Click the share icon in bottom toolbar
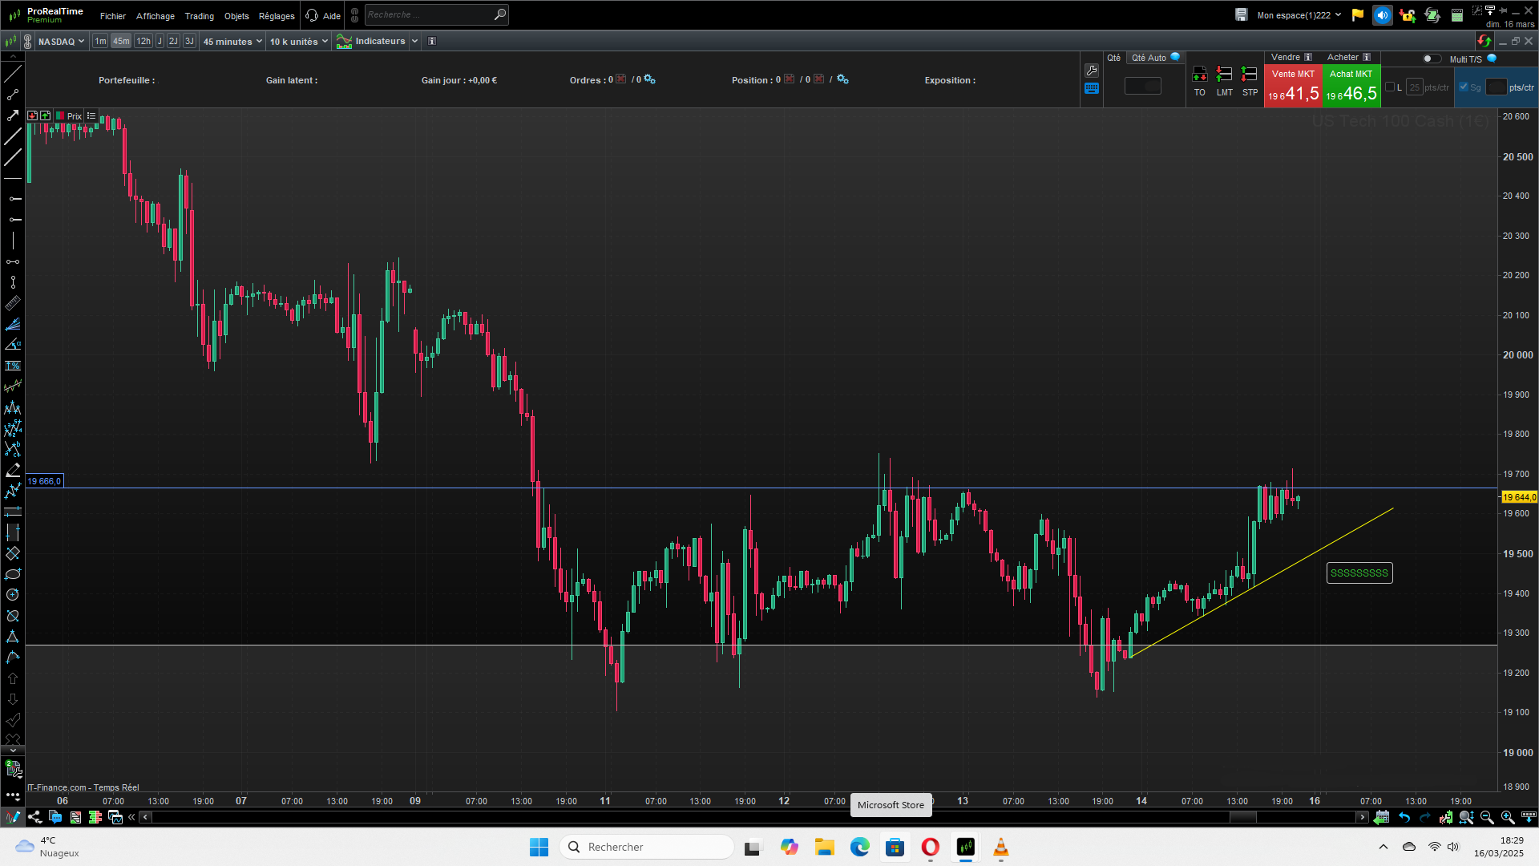This screenshot has width=1539, height=866. coord(34,817)
